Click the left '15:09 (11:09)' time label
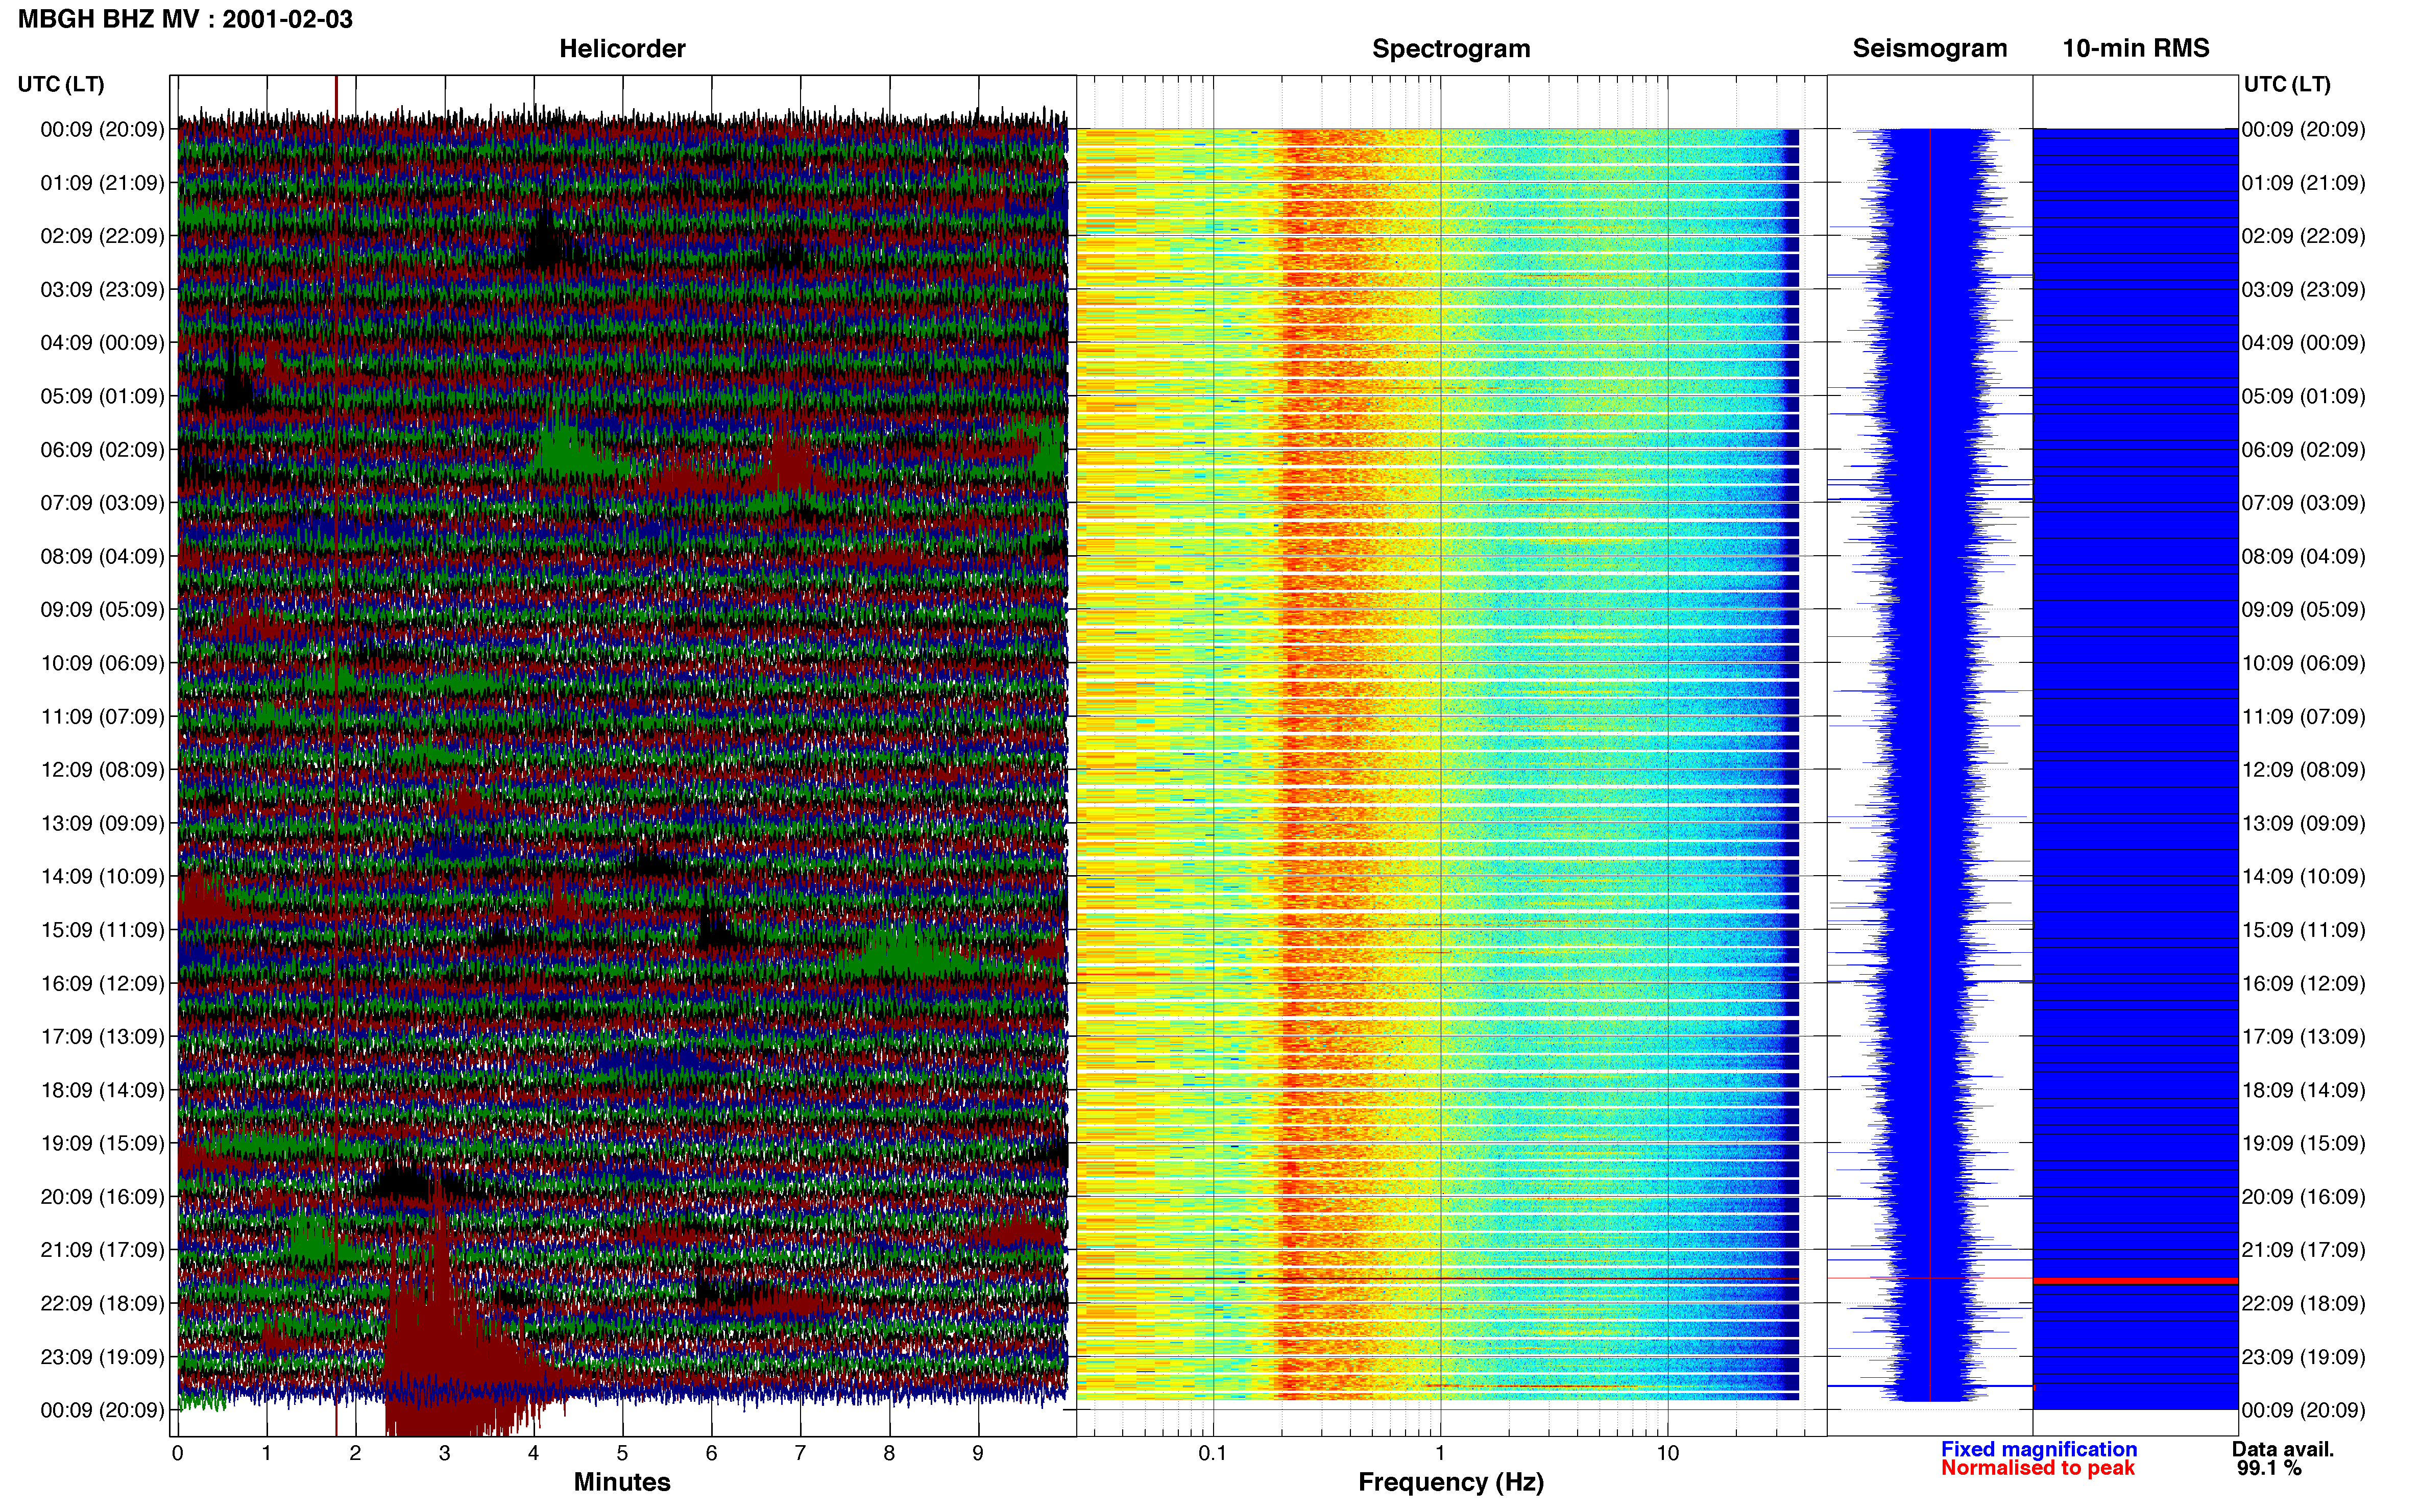The height and width of the screenshot is (1512, 2420). (x=102, y=930)
